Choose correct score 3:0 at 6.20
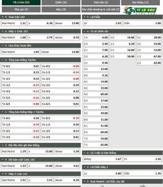This screenshot has height=187, width=163. pos(96,57)
